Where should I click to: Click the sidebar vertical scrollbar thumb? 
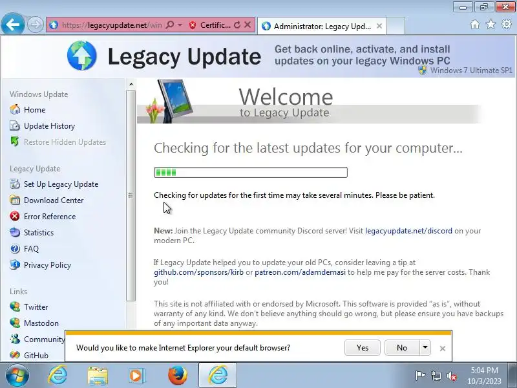pos(131,195)
